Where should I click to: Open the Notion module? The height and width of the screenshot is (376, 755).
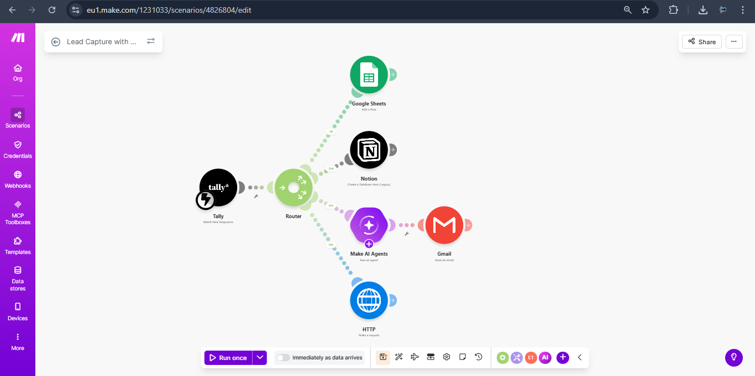[369, 150]
